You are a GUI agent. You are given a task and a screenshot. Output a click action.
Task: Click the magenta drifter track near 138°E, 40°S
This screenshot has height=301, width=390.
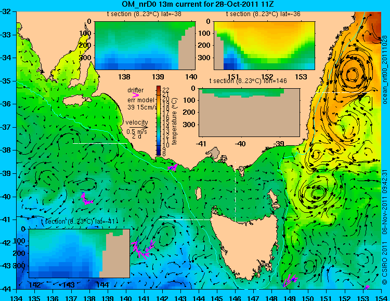point(86,199)
